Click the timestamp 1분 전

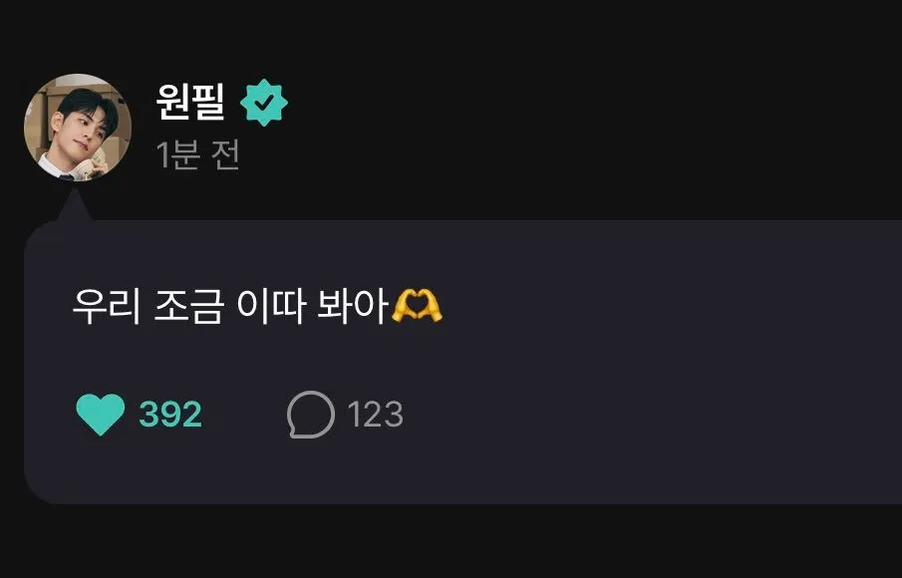pyautogui.click(x=197, y=154)
